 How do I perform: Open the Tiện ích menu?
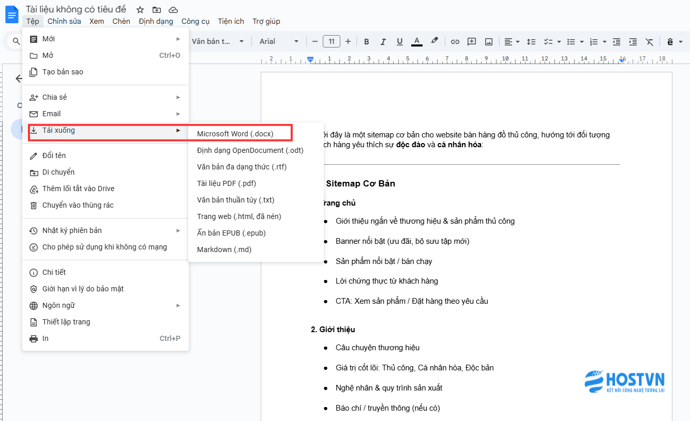[231, 21]
